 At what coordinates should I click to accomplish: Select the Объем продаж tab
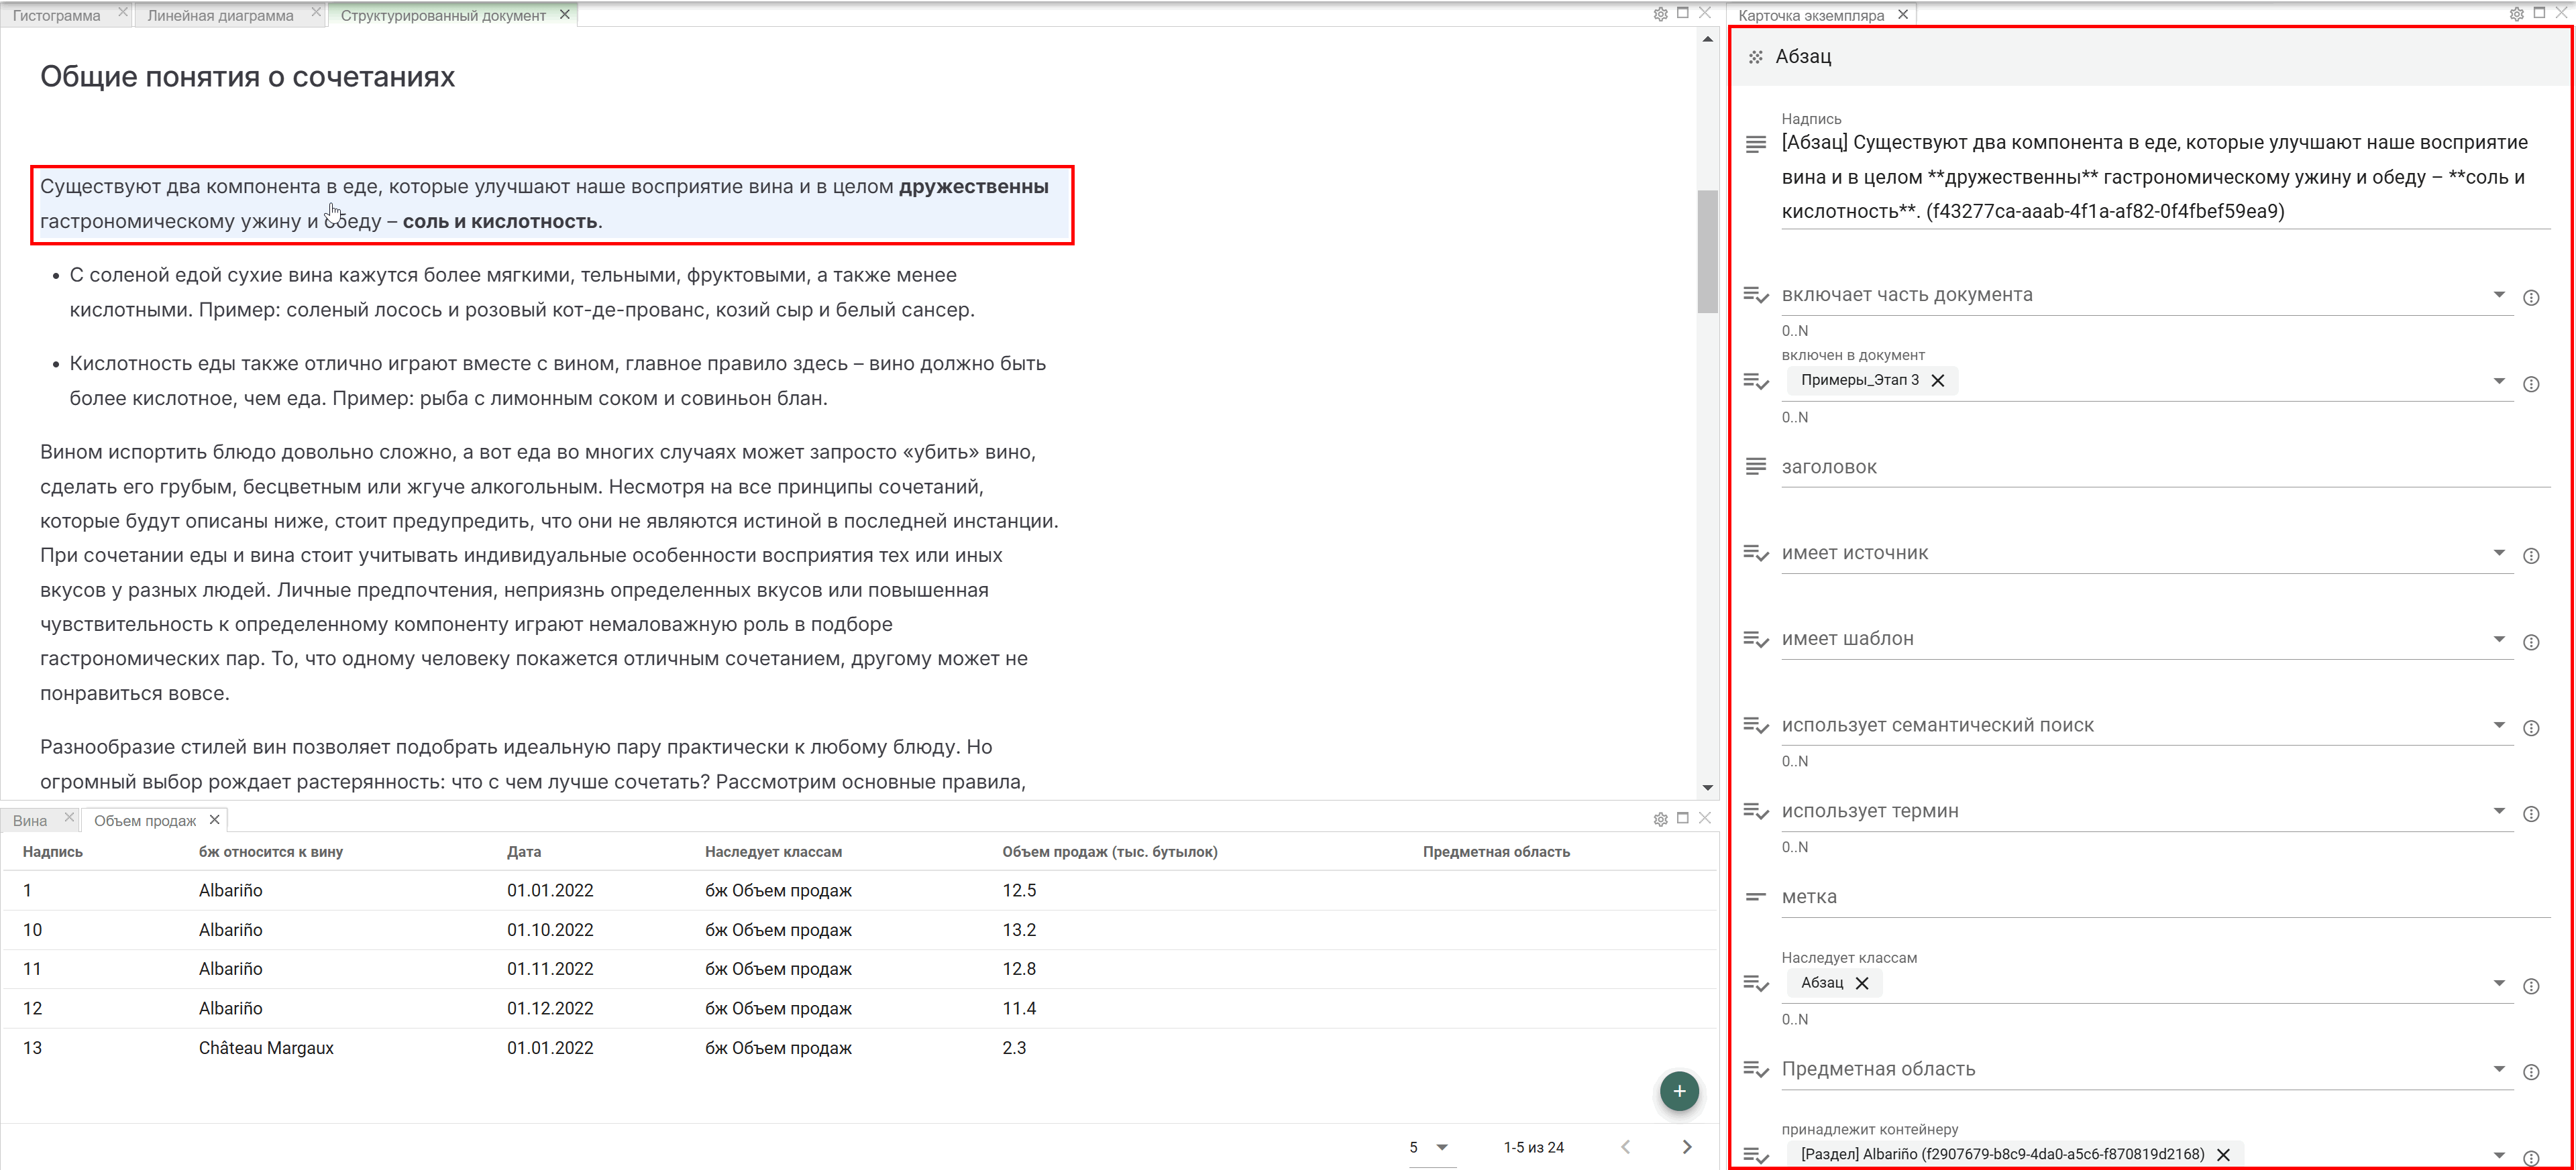pos(145,820)
